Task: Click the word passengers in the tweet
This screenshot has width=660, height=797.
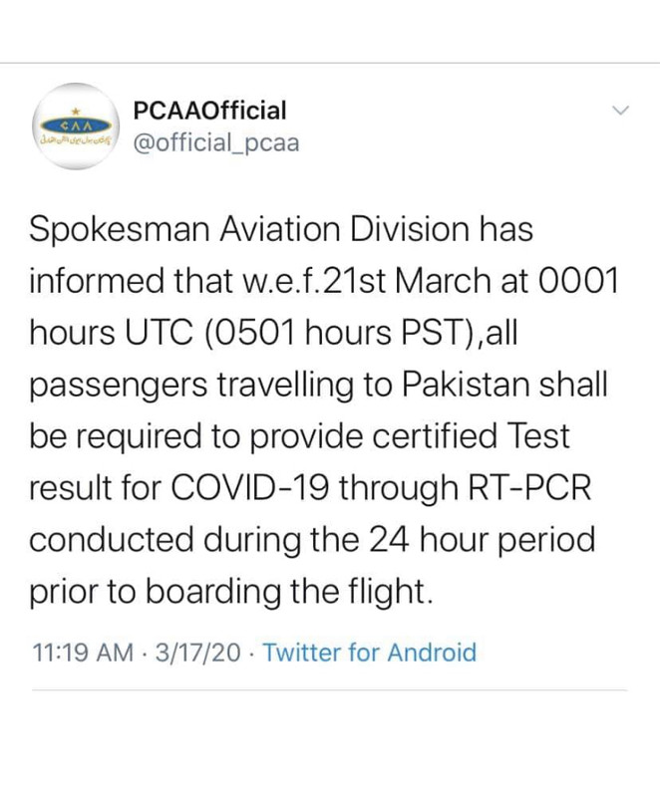Action: coord(119,386)
